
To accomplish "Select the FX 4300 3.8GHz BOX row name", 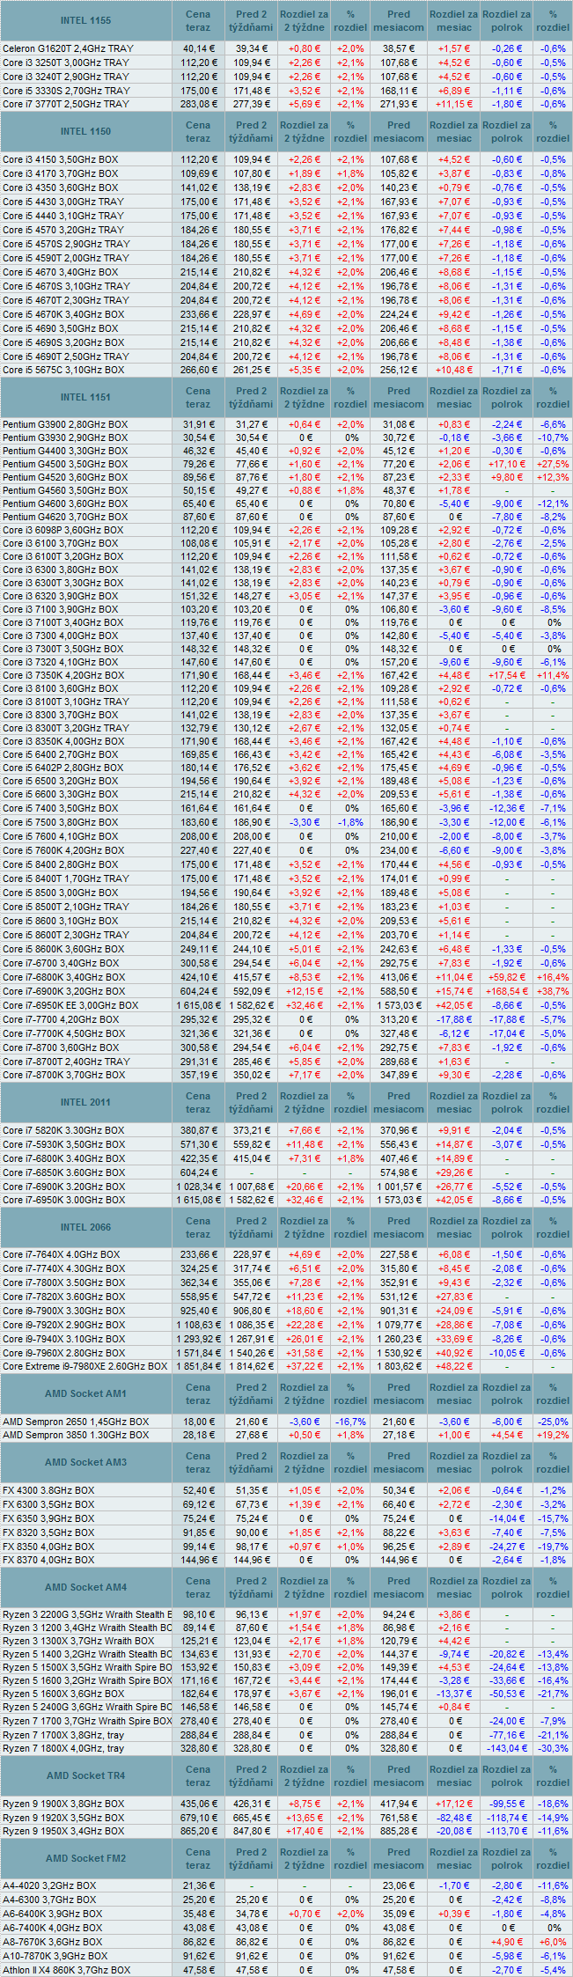I will coord(48,1490).
